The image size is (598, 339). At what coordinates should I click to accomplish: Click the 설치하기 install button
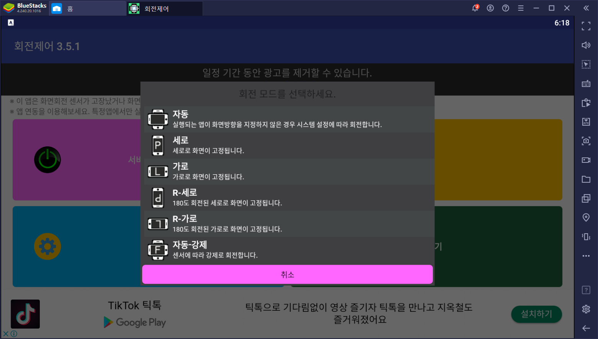coord(536,314)
